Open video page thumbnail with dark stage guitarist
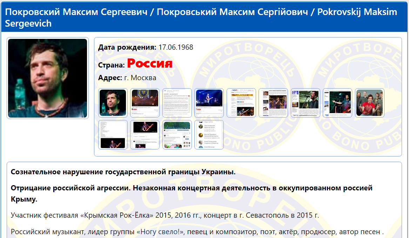Viewport: 409px width, 238px height. pos(145,135)
